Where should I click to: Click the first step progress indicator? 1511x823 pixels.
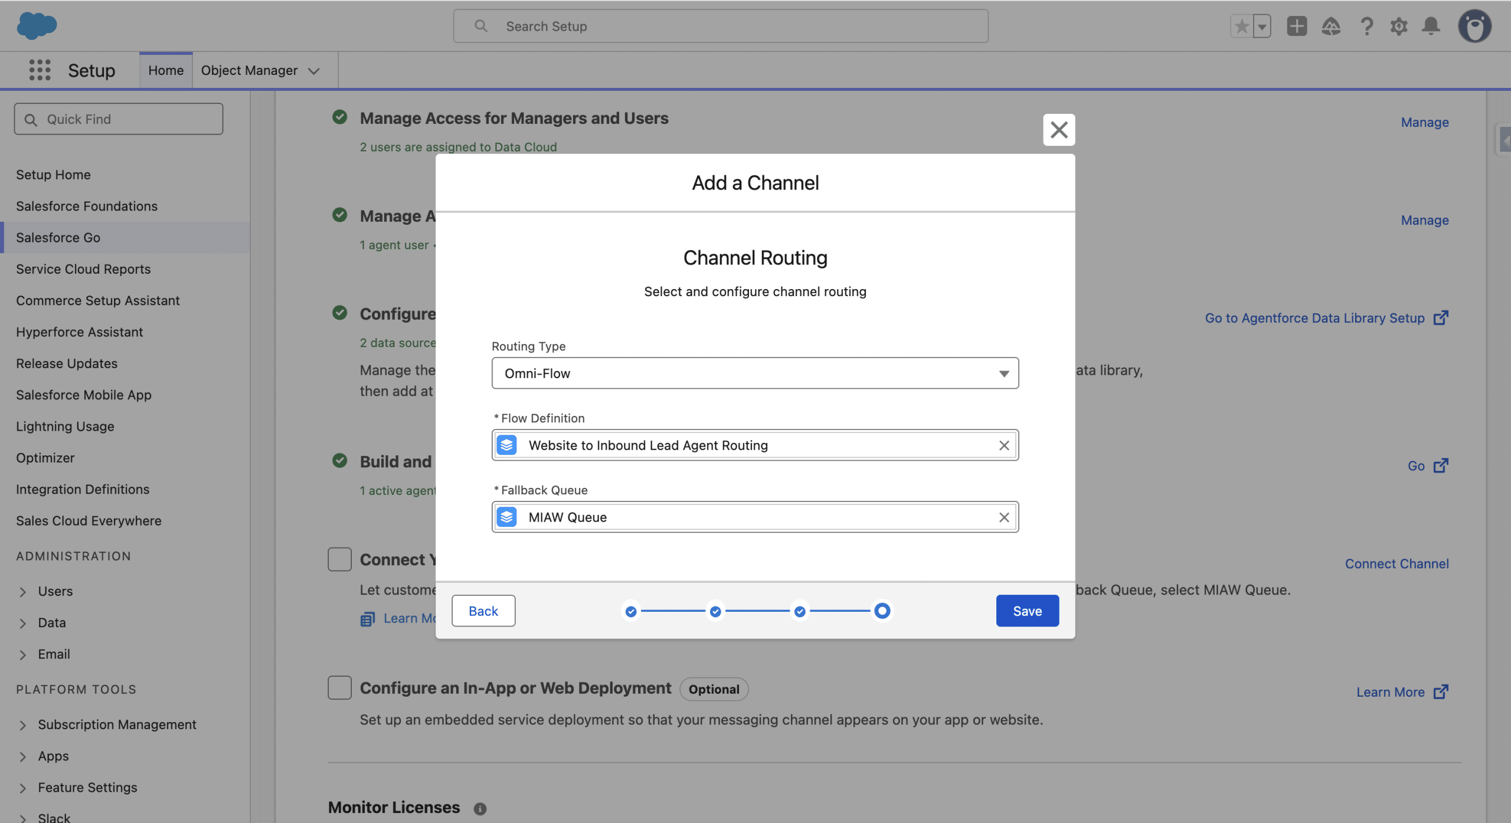(x=631, y=611)
